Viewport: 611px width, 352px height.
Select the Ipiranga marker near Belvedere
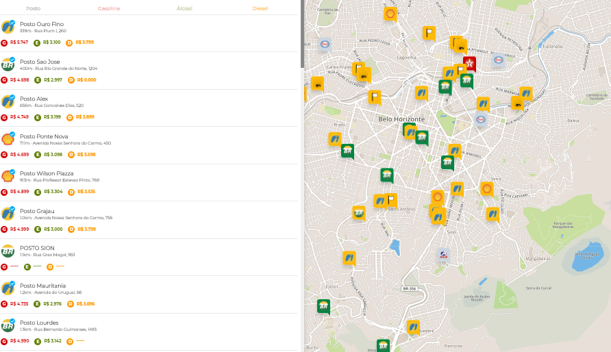[413, 327]
